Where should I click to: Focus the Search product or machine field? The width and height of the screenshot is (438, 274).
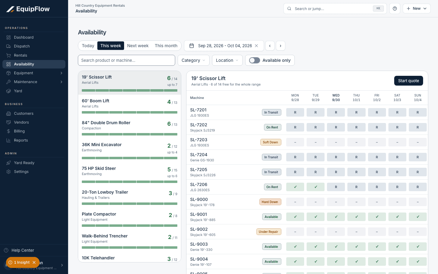[127, 60]
